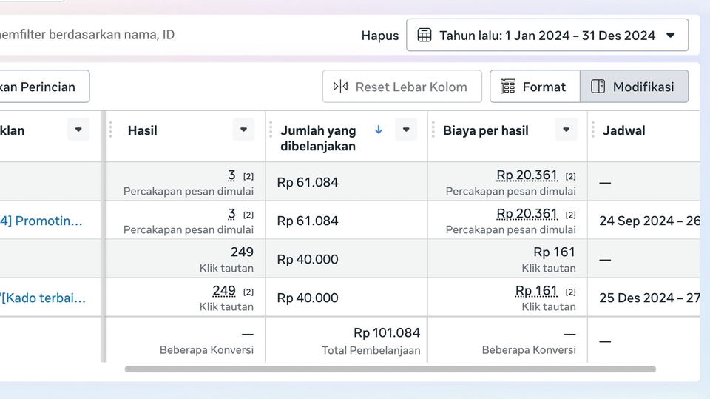
Task: Click the Format table icon
Action: 507,87
